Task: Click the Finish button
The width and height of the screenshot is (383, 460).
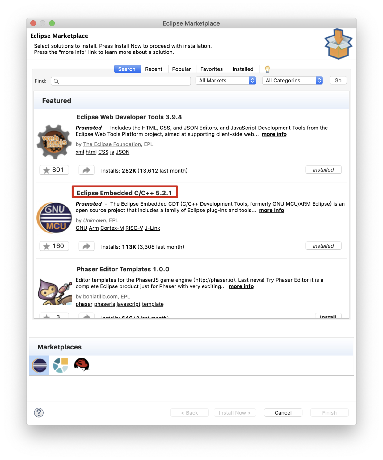Action: tap(330, 413)
